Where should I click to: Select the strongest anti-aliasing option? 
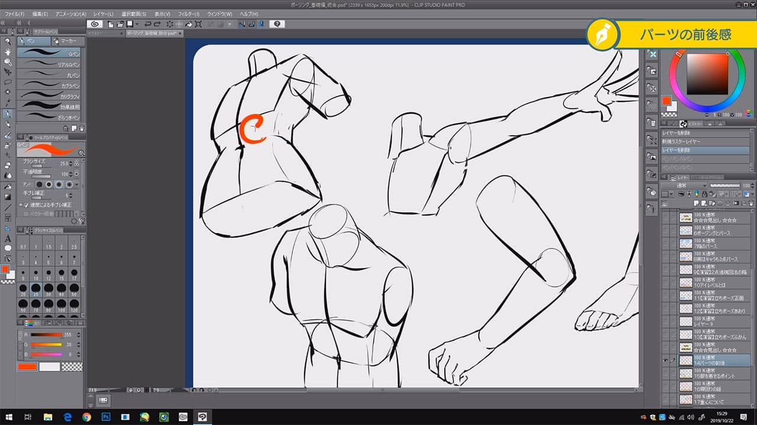[69, 184]
